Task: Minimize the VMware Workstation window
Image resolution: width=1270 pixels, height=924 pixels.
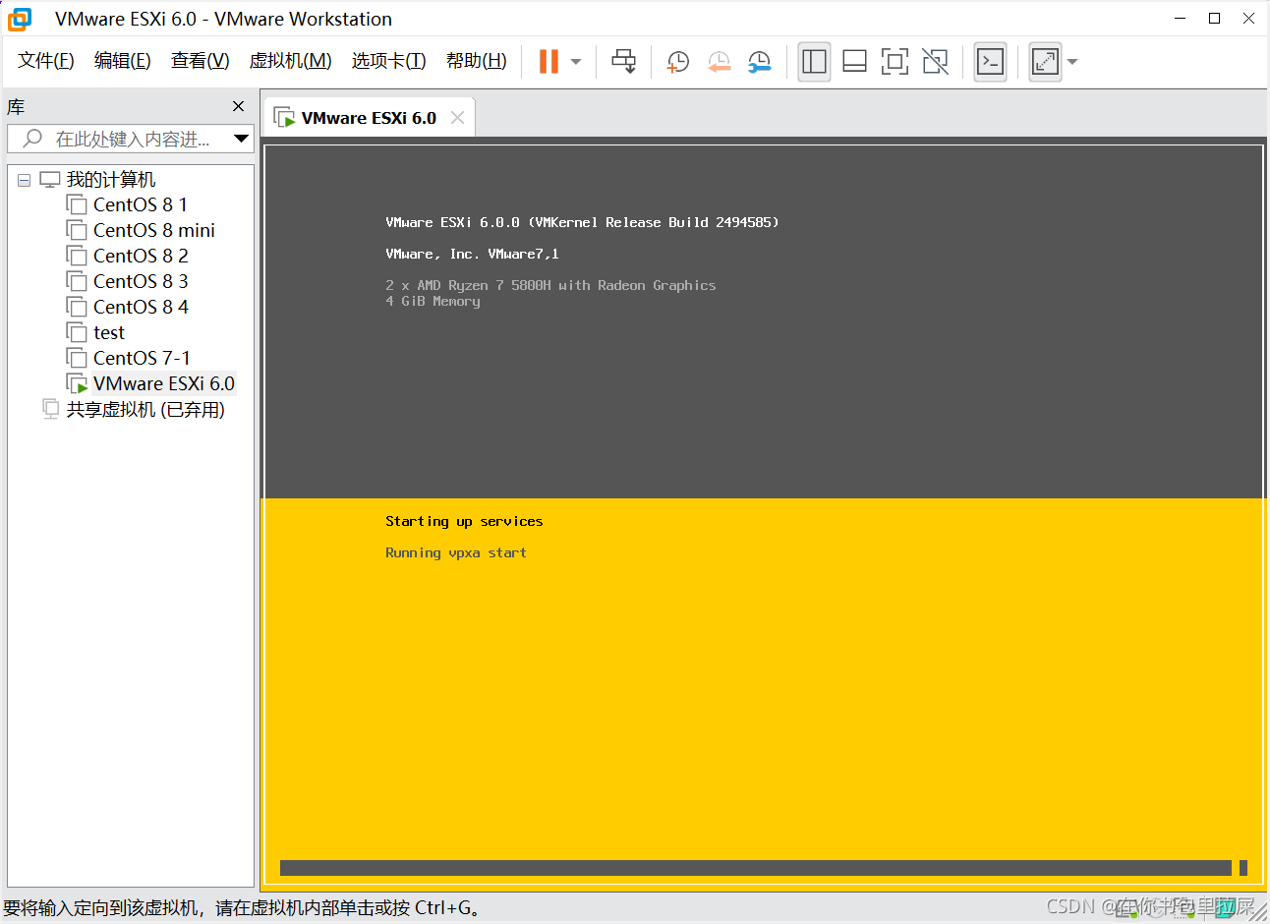Action: (x=1180, y=19)
